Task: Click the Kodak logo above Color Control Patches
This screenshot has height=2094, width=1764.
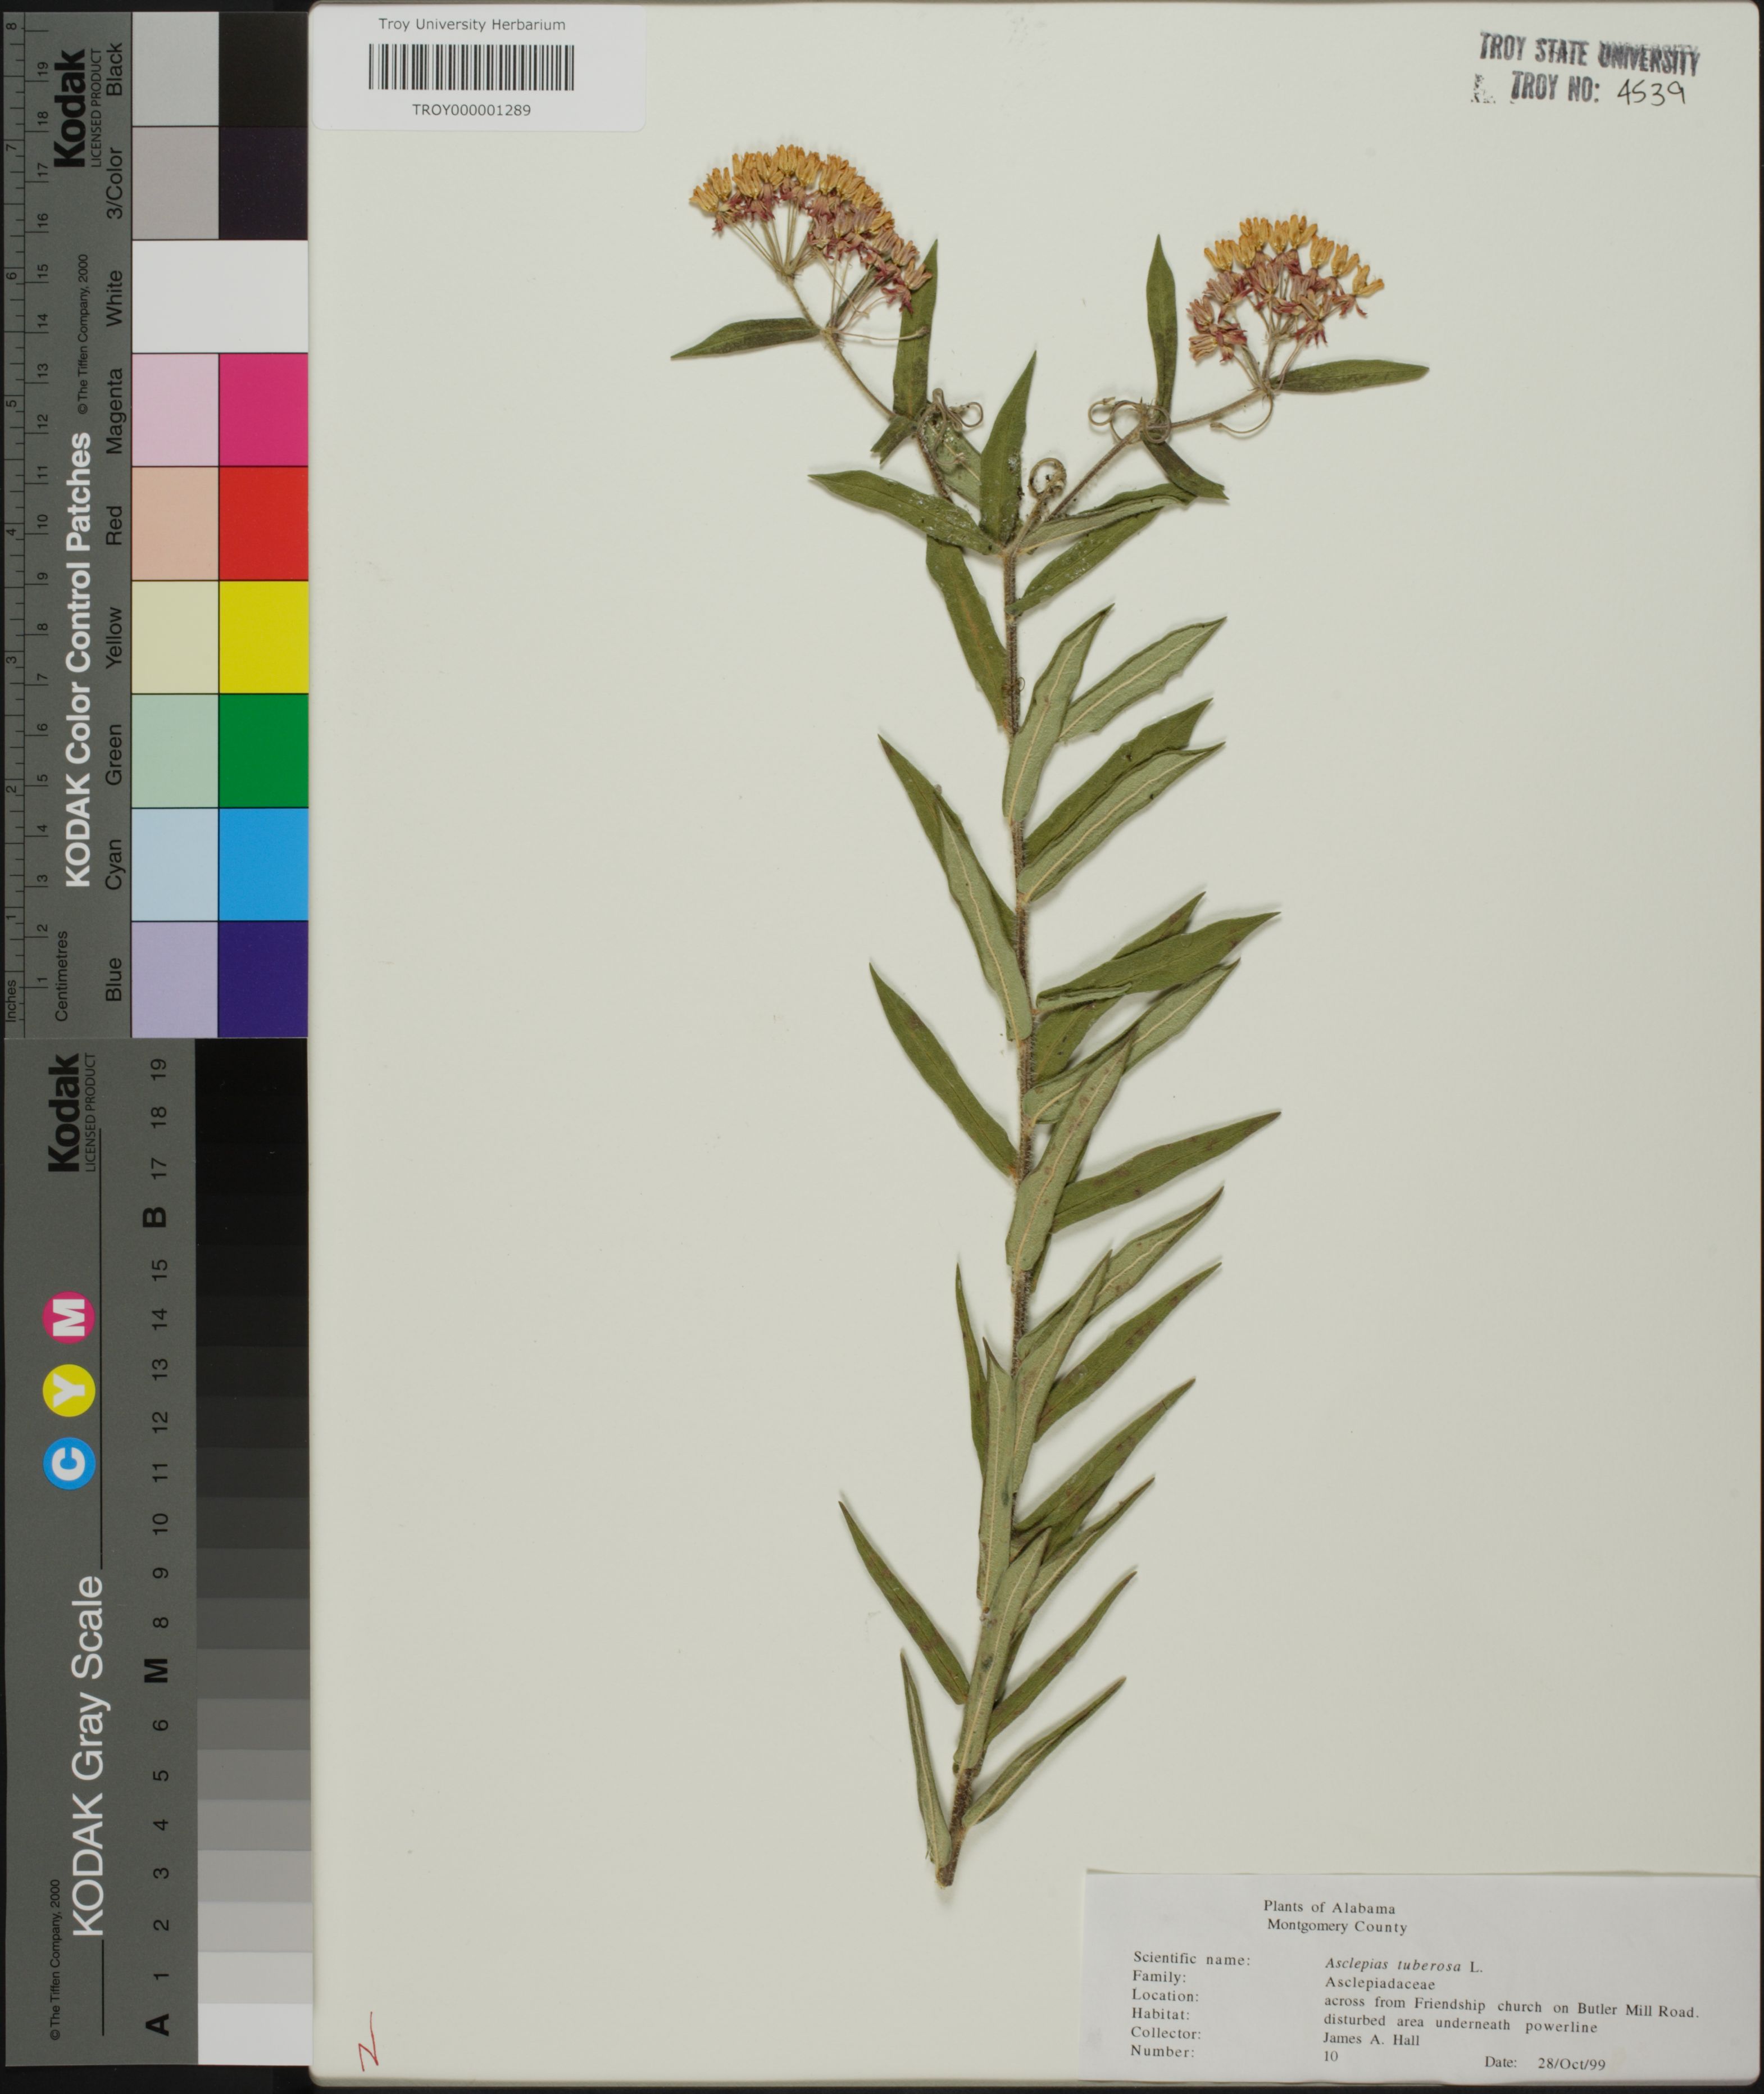Action: click(70, 108)
